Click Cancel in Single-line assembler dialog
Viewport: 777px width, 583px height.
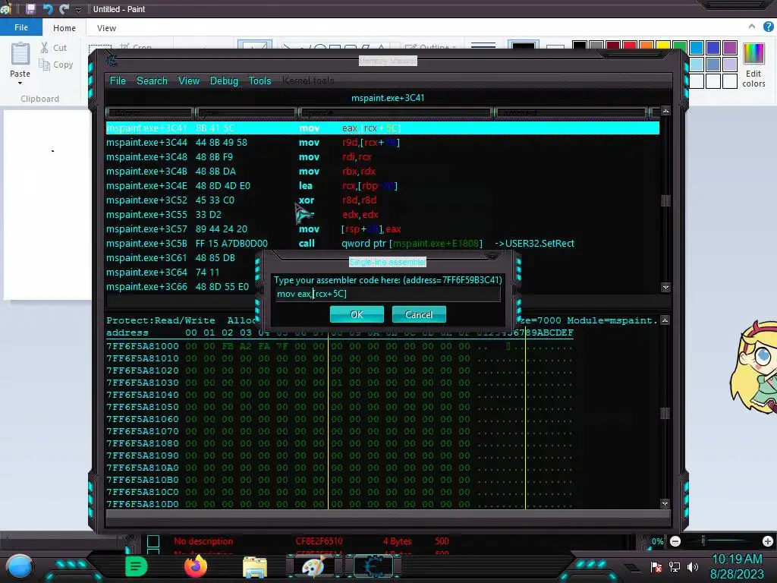point(419,314)
